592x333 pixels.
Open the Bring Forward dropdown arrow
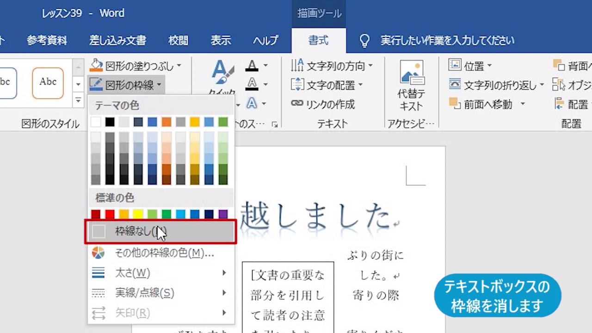point(523,104)
